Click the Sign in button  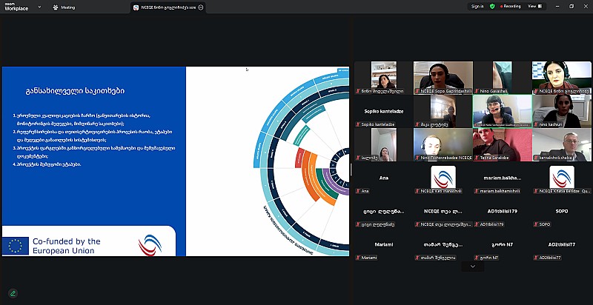[x=477, y=7]
